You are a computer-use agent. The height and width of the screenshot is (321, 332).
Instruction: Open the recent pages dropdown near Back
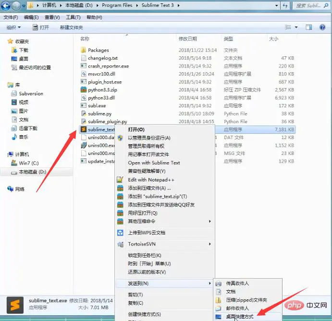tap(24, 6)
